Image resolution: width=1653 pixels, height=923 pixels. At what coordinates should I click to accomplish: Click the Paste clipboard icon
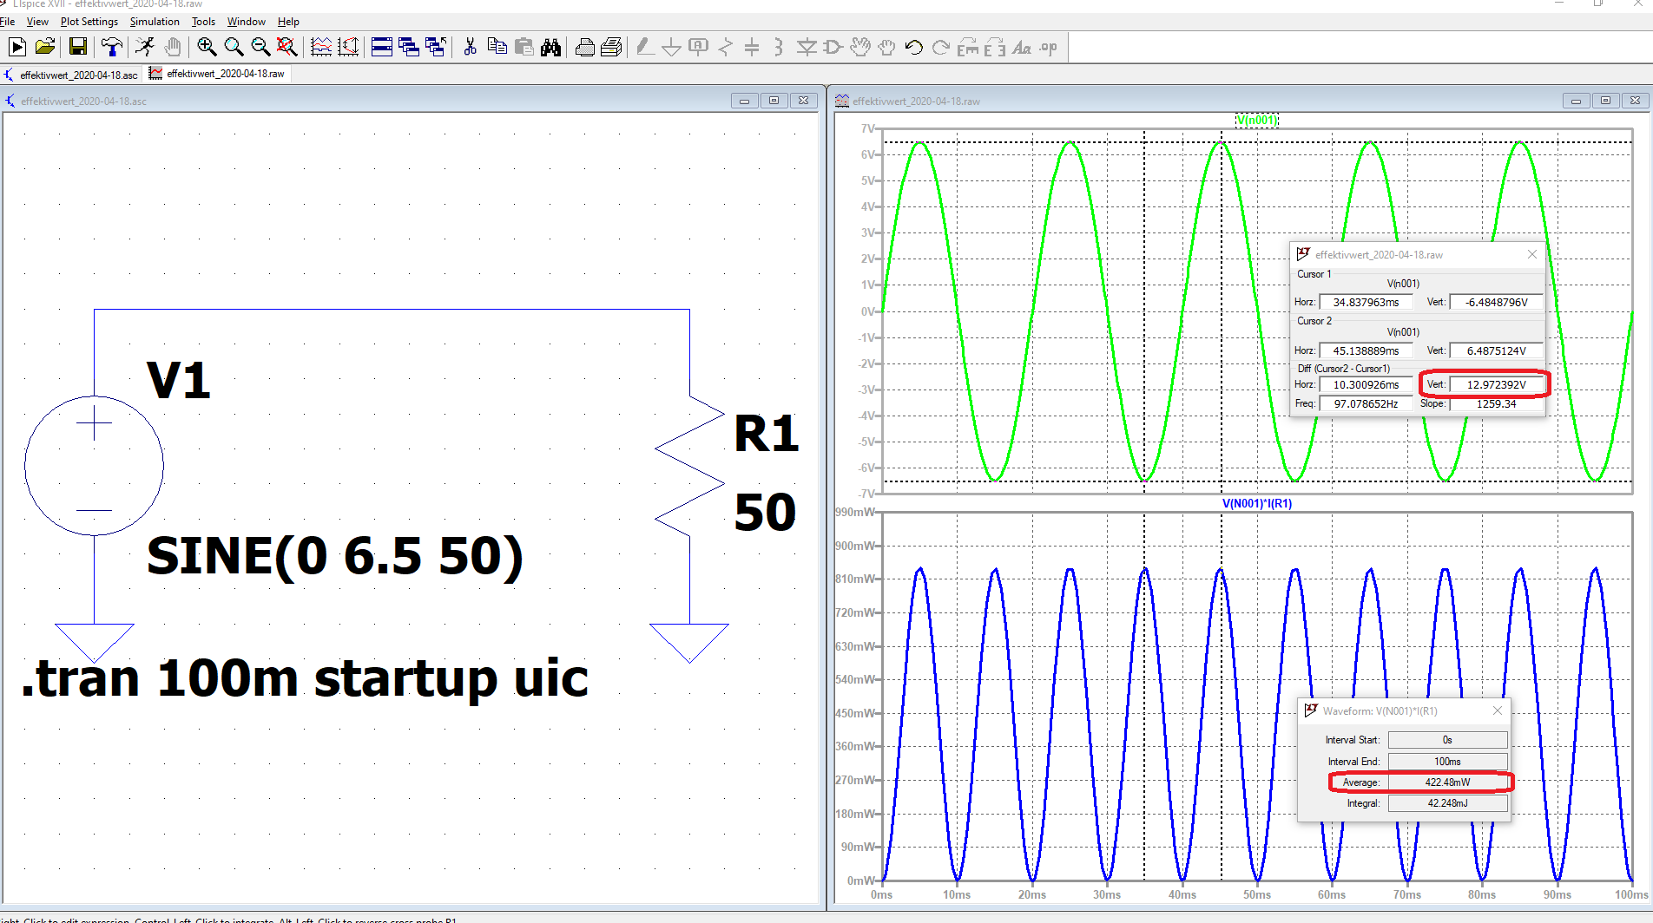click(524, 47)
